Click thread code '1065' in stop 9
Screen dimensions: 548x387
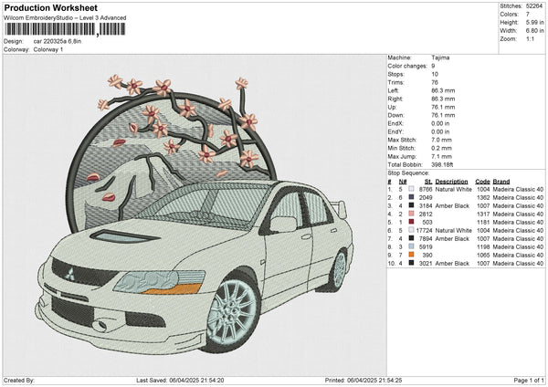click(483, 255)
